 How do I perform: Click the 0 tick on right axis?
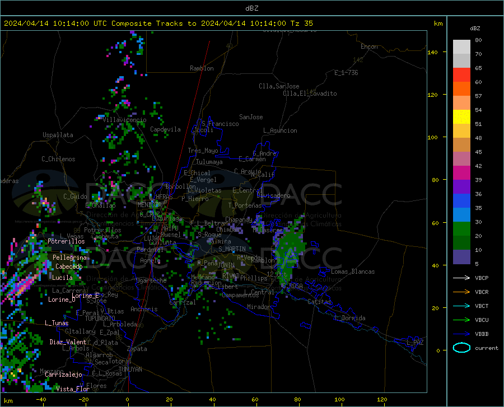[x=438, y=350]
